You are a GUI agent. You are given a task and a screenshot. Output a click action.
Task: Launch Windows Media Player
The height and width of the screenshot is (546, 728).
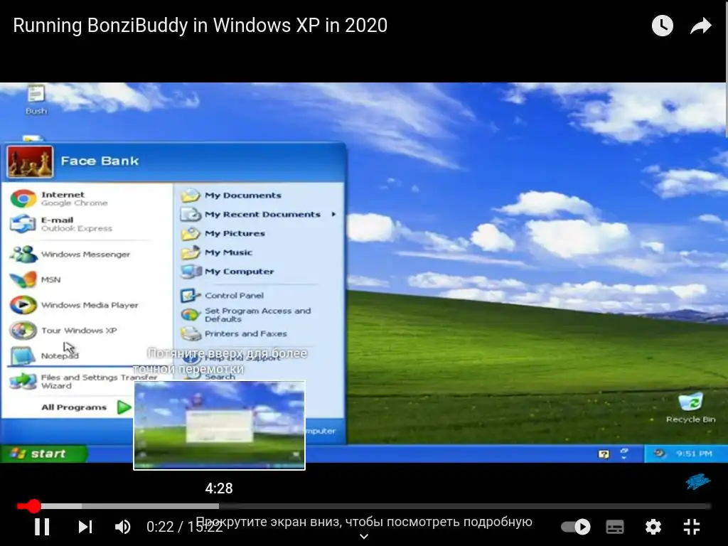[73, 305]
